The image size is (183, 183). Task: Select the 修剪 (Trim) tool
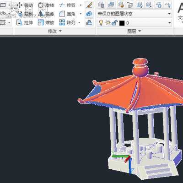point(67,5)
